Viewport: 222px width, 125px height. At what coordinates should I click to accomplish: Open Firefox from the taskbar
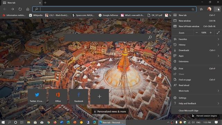point(55,122)
